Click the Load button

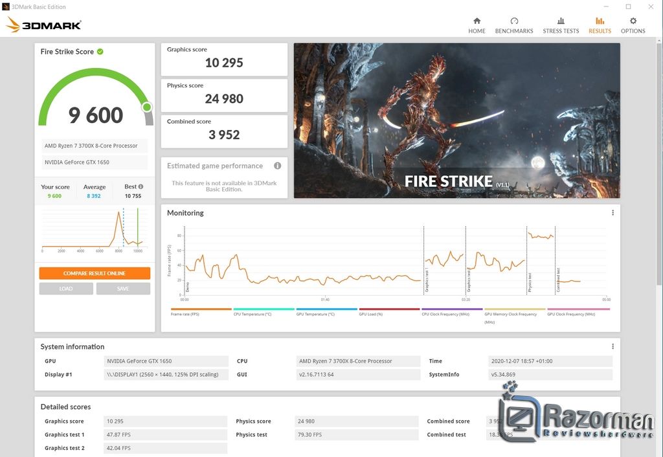66,288
